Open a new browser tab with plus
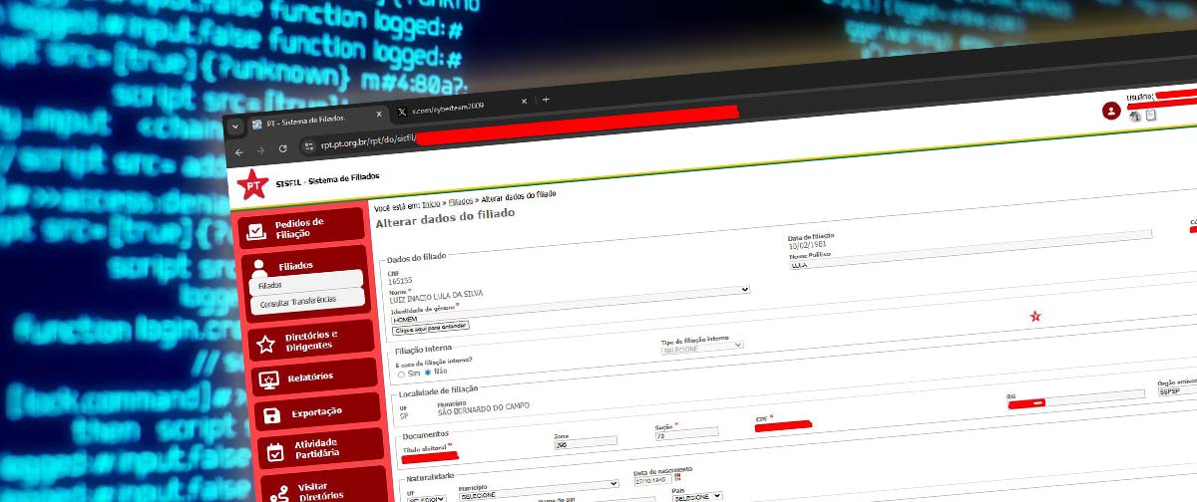 coord(546,100)
